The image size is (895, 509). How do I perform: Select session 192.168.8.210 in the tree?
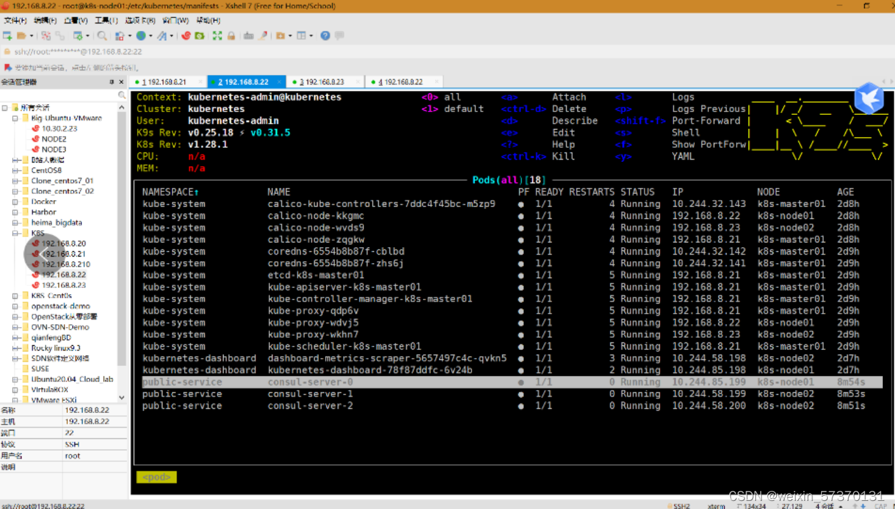[66, 265]
